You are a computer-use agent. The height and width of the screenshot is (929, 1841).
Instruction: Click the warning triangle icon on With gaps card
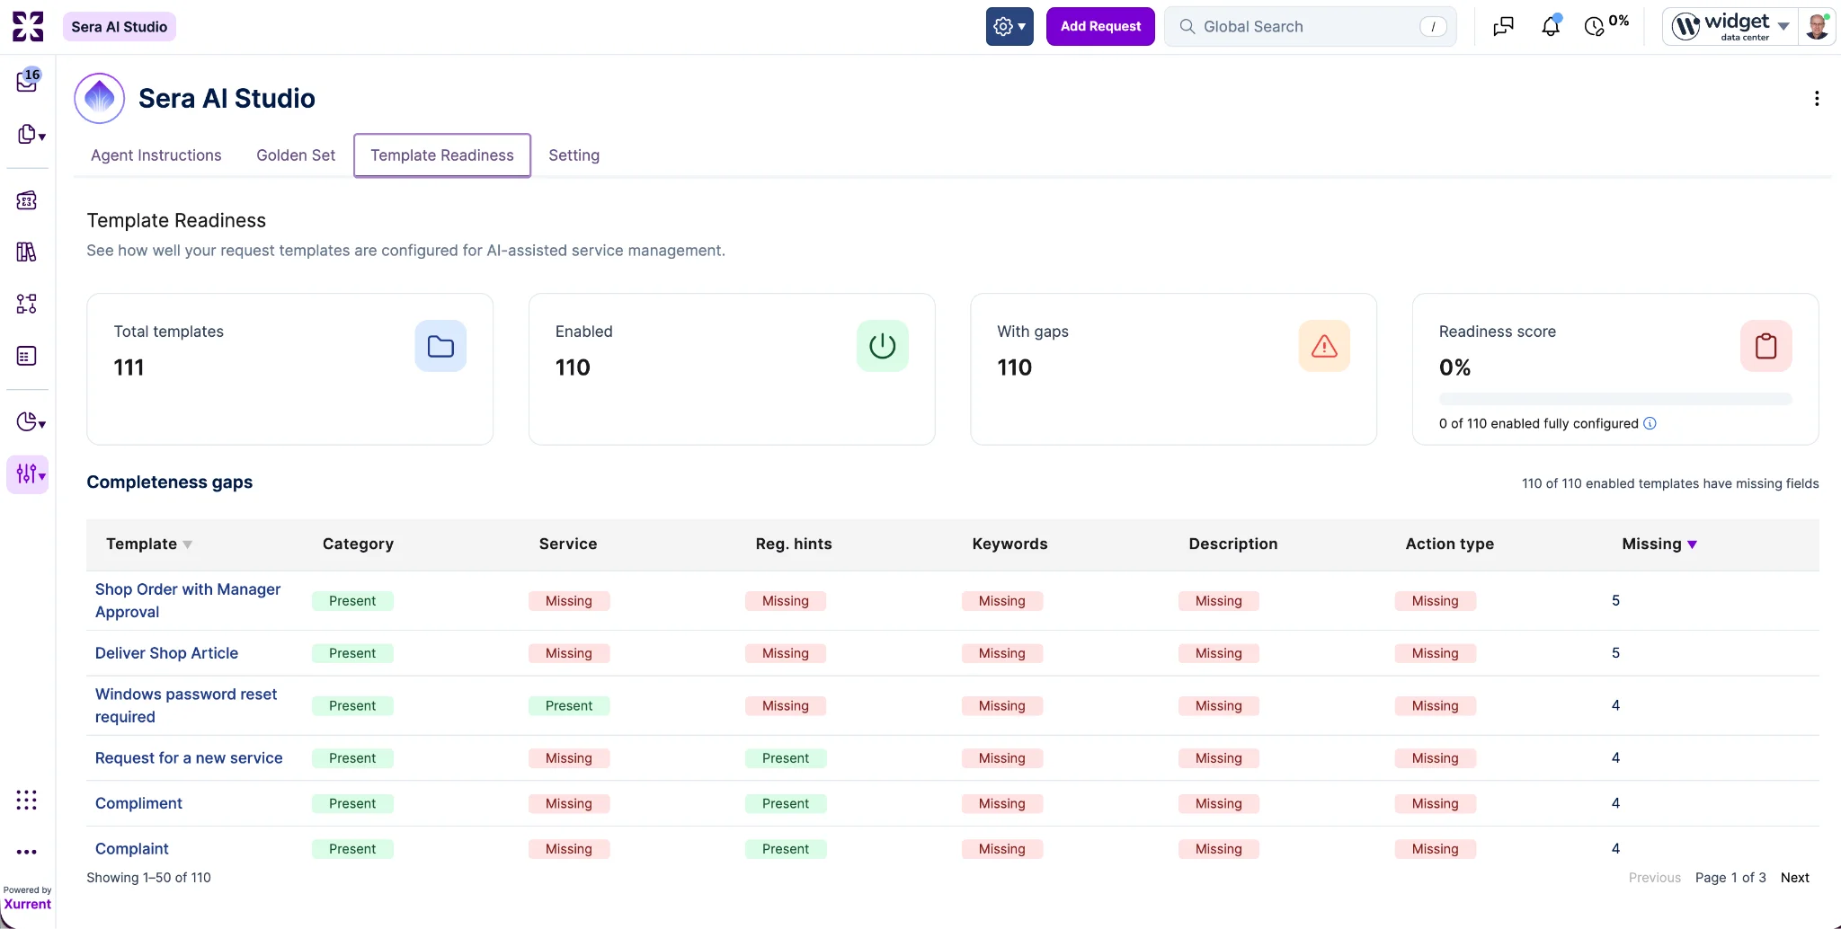[x=1324, y=346]
